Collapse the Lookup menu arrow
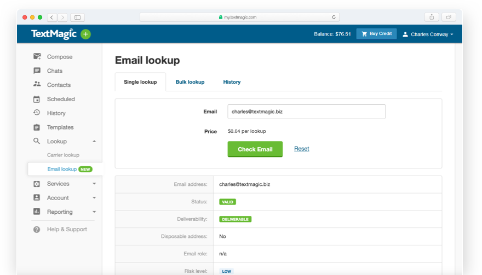Screen dimensions: 482x275 [94, 141]
